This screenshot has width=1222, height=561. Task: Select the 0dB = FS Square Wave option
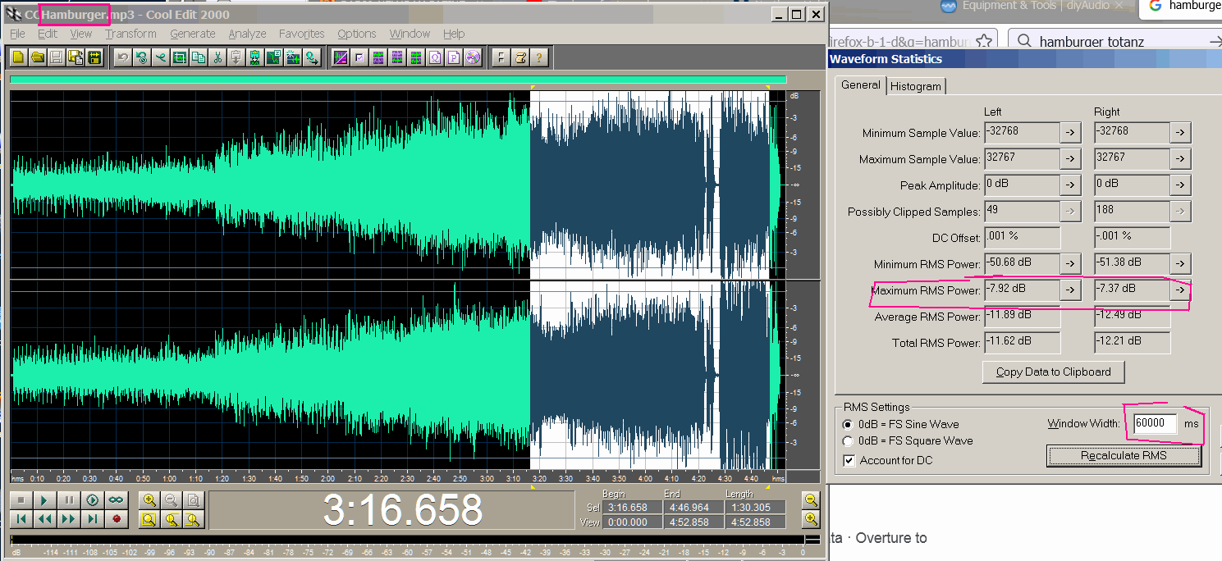(x=907, y=440)
